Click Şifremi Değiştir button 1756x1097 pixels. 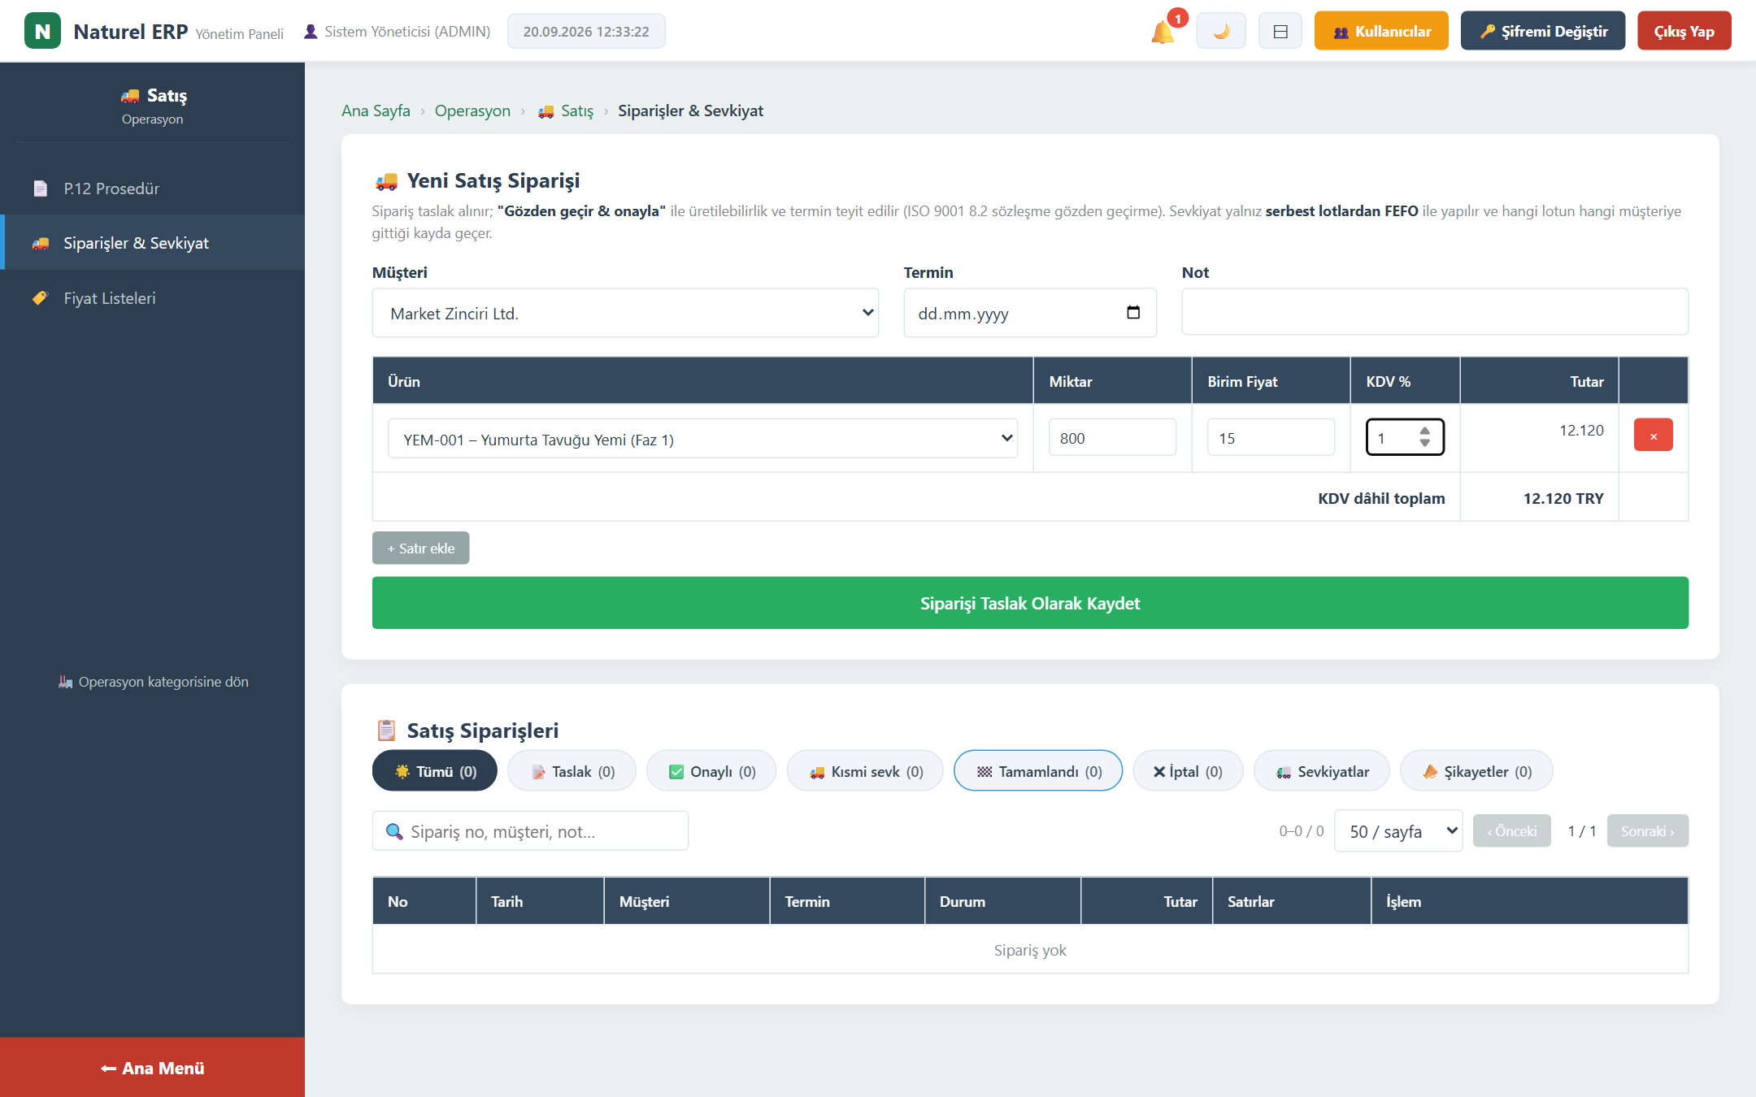point(1542,31)
